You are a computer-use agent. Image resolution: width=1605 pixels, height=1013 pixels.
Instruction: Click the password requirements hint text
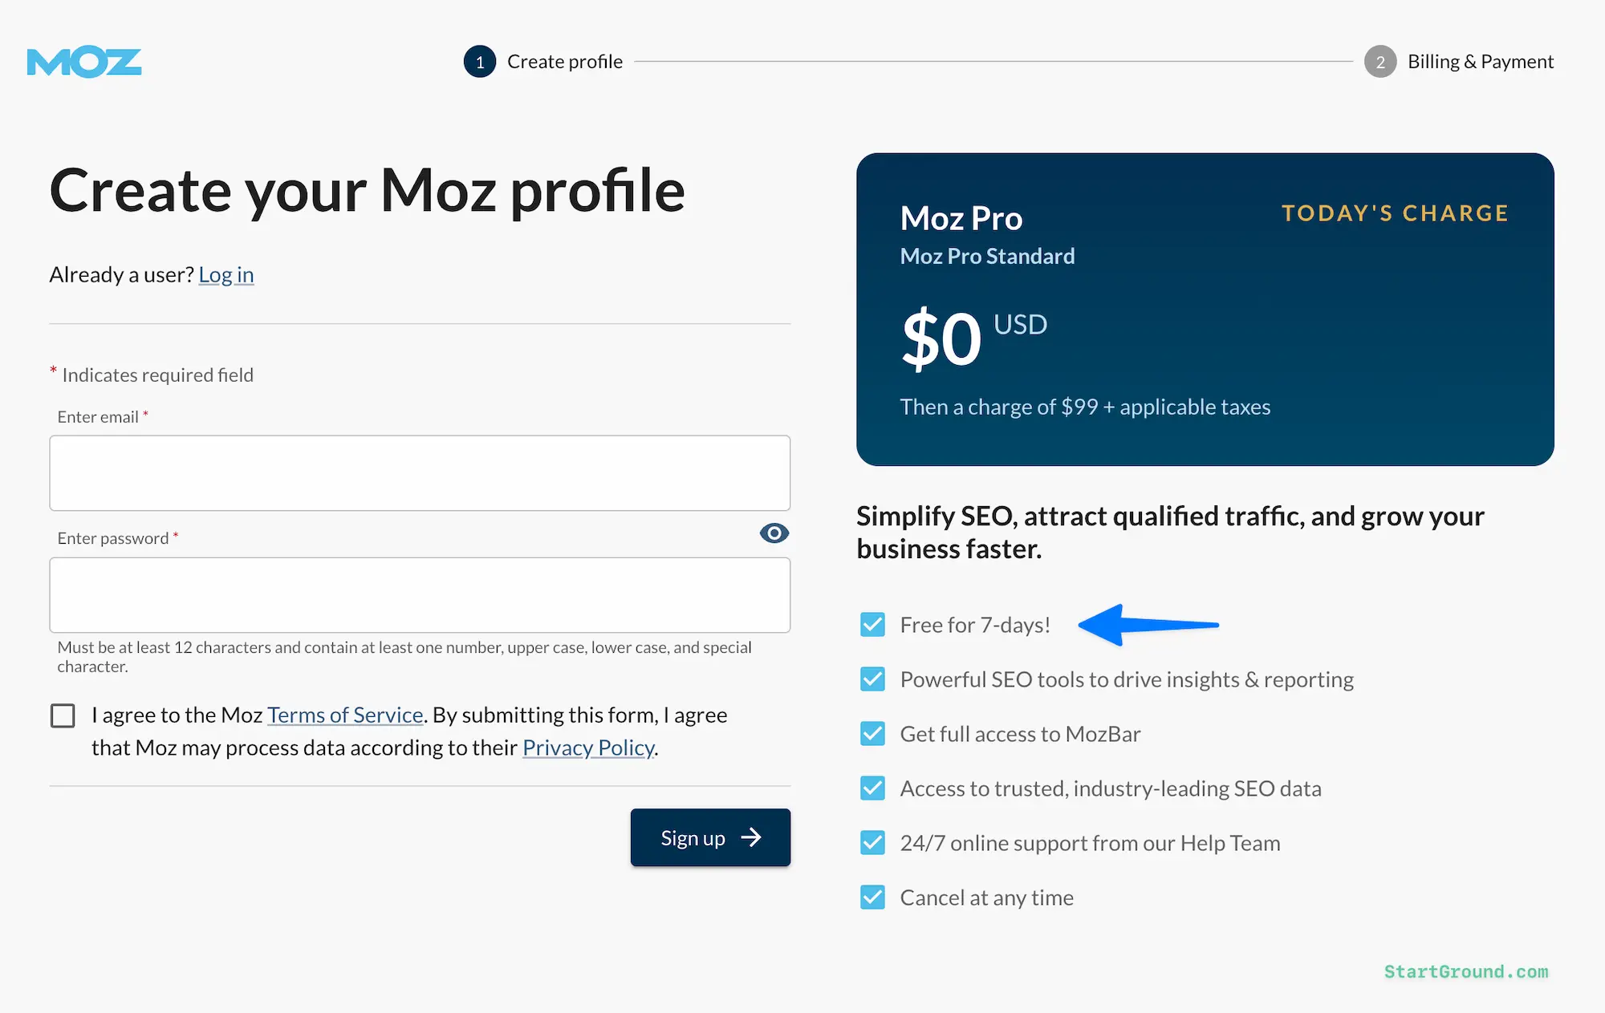[x=404, y=657]
